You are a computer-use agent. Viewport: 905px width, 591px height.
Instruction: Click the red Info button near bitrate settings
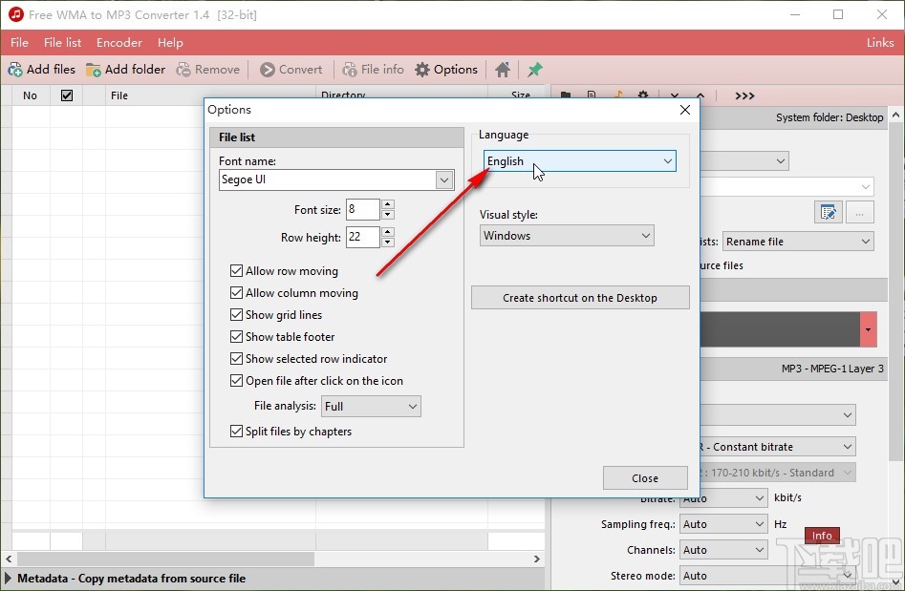[x=821, y=536]
